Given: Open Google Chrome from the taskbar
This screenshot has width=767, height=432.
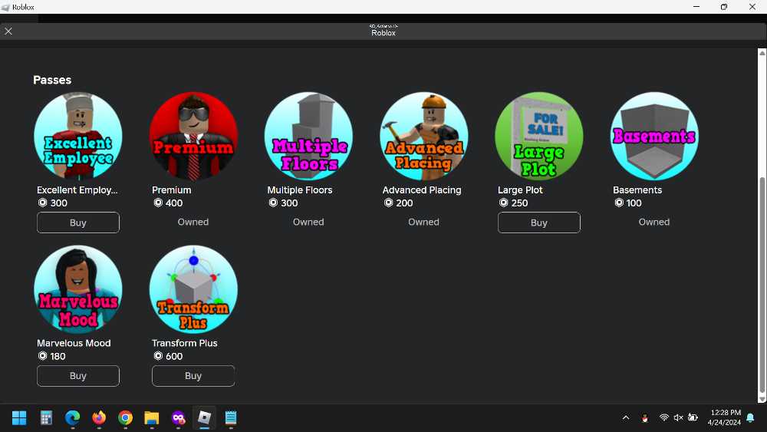Looking at the screenshot, I should click(125, 418).
